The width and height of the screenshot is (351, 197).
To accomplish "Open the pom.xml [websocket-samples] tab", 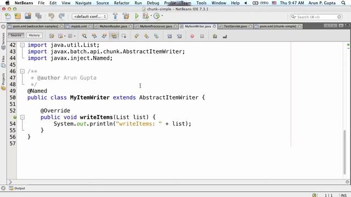I will tap(35, 26).
